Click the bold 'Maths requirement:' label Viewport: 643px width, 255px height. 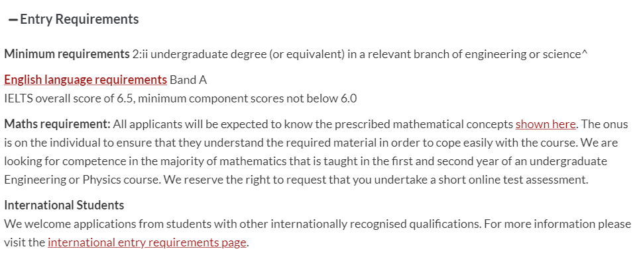tap(58, 124)
